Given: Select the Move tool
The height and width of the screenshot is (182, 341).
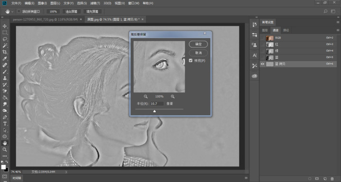Looking at the screenshot, I should click(x=5, y=26).
